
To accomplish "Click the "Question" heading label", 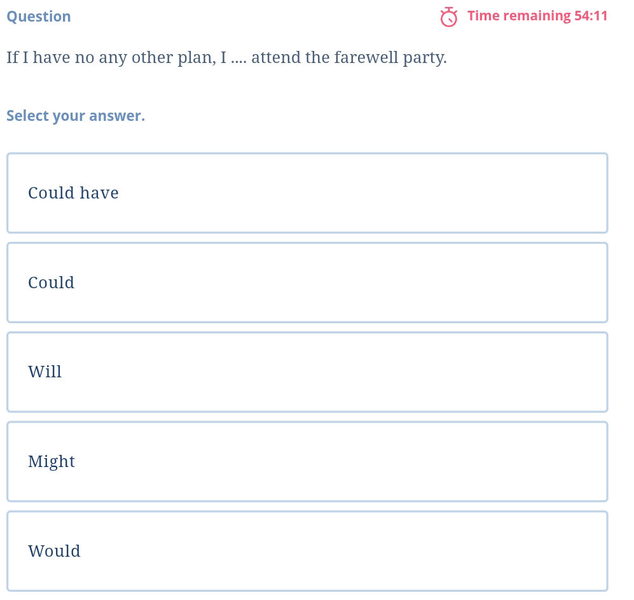I will (x=39, y=17).
